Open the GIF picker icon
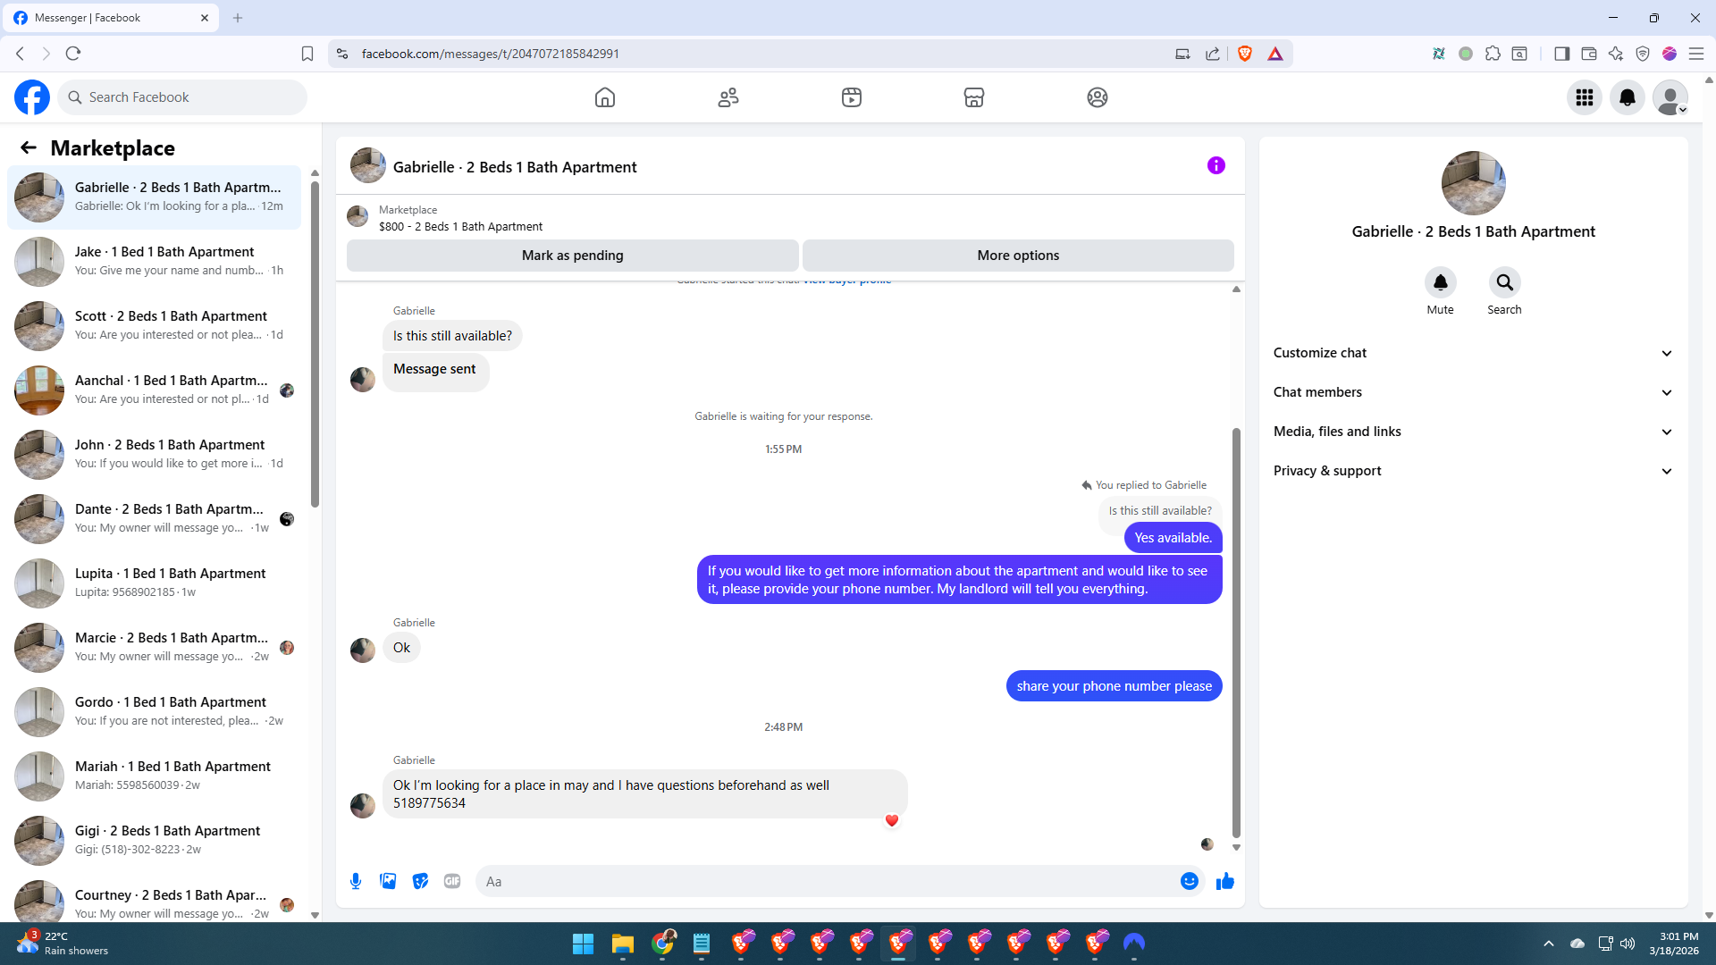This screenshot has width=1716, height=965. pyautogui.click(x=452, y=881)
